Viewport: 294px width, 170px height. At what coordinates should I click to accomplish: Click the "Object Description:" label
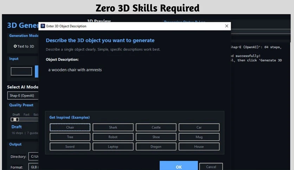click(x=62, y=60)
